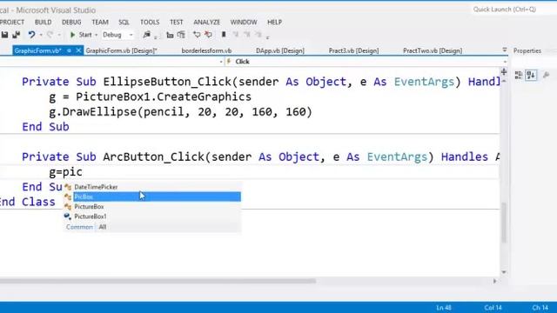The width and height of the screenshot is (557, 313).
Task: Open the Start button dropdown arrow
Action: [96, 35]
